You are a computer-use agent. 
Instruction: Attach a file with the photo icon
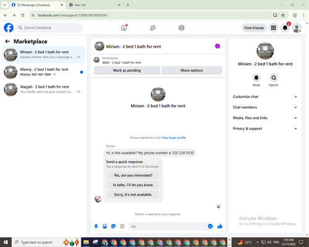point(104,227)
